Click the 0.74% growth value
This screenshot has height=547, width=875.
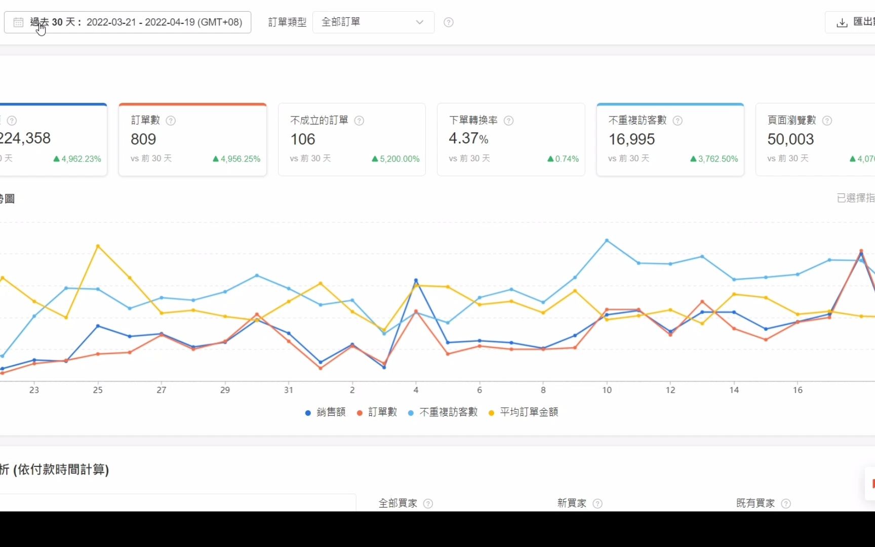[563, 159]
